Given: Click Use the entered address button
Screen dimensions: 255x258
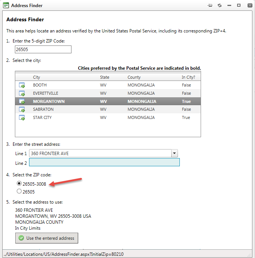Looking at the screenshot, I should coord(47,238).
